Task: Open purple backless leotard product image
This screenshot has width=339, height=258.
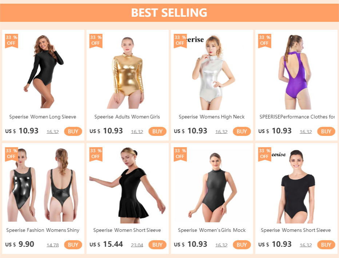Action: (296, 71)
